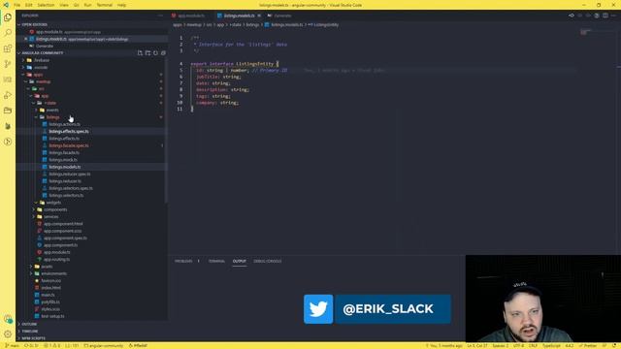The height and width of the screenshot is (349, 621).
Task: Collapse the meetup folder
Action: point(43,81)
